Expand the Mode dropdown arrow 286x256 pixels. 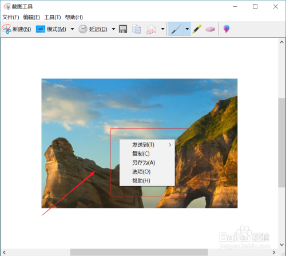tap(72, 29)
